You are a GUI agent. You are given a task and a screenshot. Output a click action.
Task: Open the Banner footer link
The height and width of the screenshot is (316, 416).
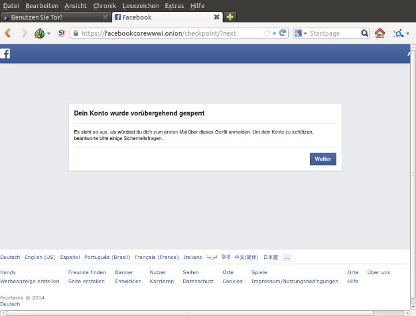click(124, 272)
